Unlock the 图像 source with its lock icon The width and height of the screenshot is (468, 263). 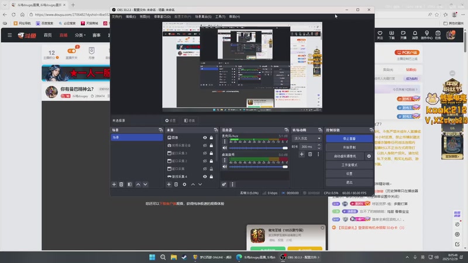click(211, 138)
